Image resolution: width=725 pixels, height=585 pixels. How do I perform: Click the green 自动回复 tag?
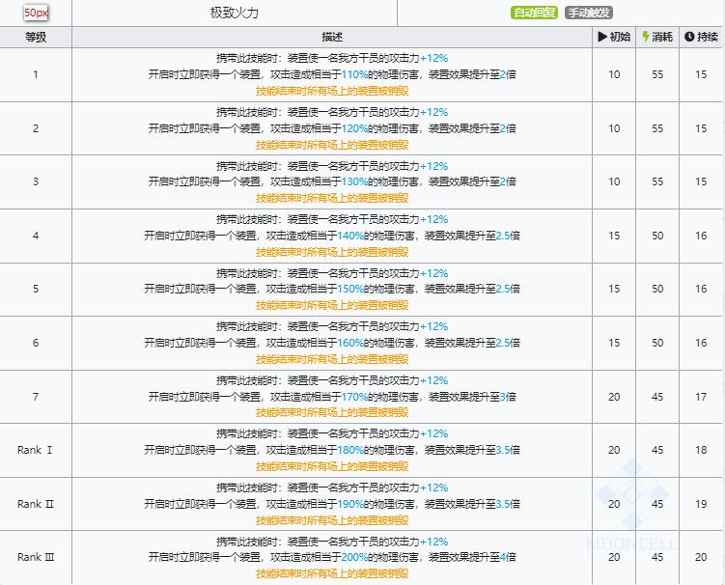(535, 14)
